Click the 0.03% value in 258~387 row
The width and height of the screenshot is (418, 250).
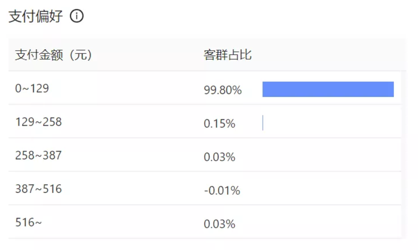220,157
